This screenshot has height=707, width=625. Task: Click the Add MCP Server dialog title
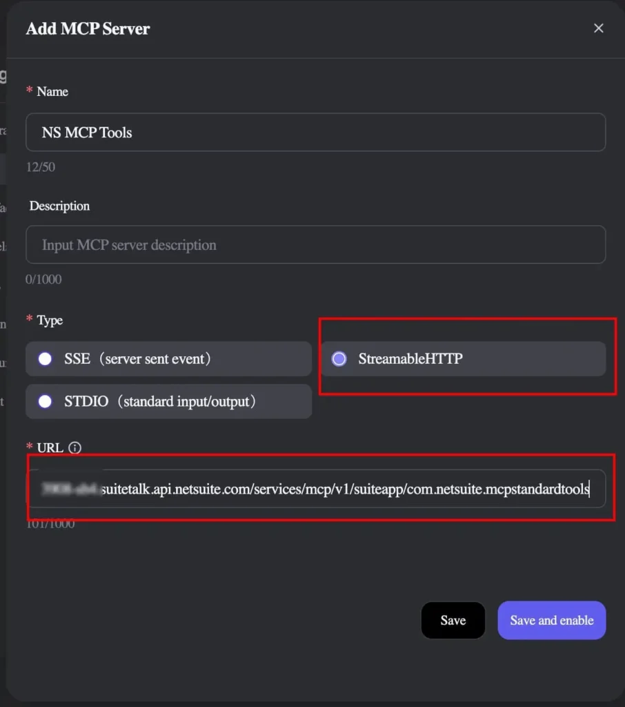pyautogui.click(x=88, y=29)
